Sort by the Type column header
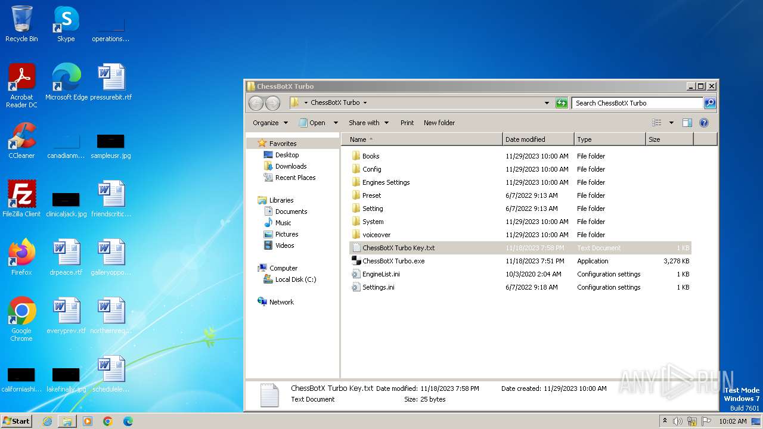Screen dimensions: 763x429 610,139
